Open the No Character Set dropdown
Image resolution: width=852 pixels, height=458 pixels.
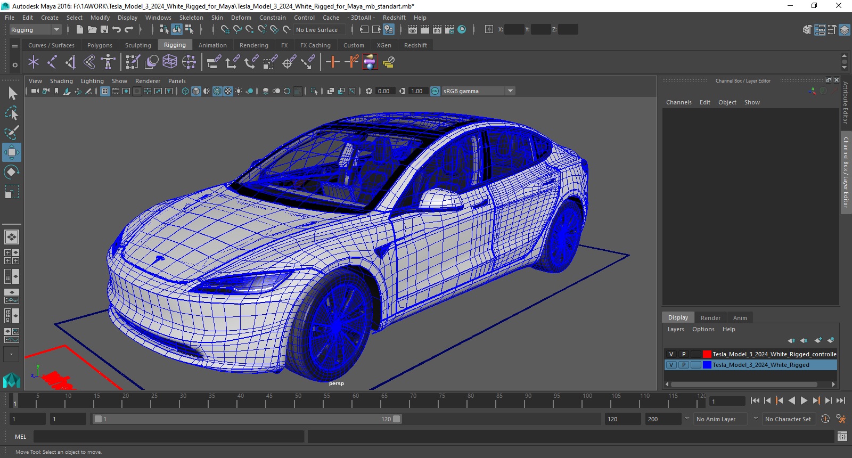pyautogui.click(x=788, y=419)
